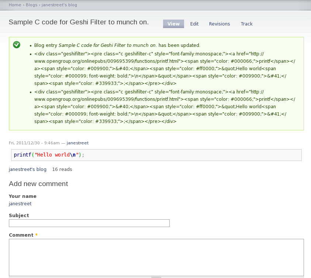Click the green success checkmark icon

pos(17,45)
